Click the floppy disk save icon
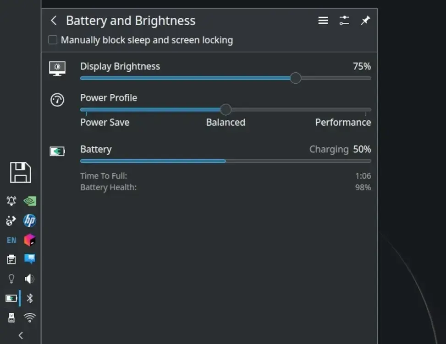The image size is (446, 344). pyautogui.click(x=21, y=172)
